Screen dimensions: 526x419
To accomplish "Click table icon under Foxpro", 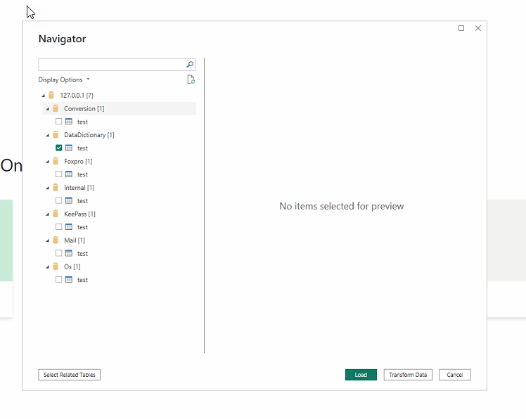I will (69, 174).
